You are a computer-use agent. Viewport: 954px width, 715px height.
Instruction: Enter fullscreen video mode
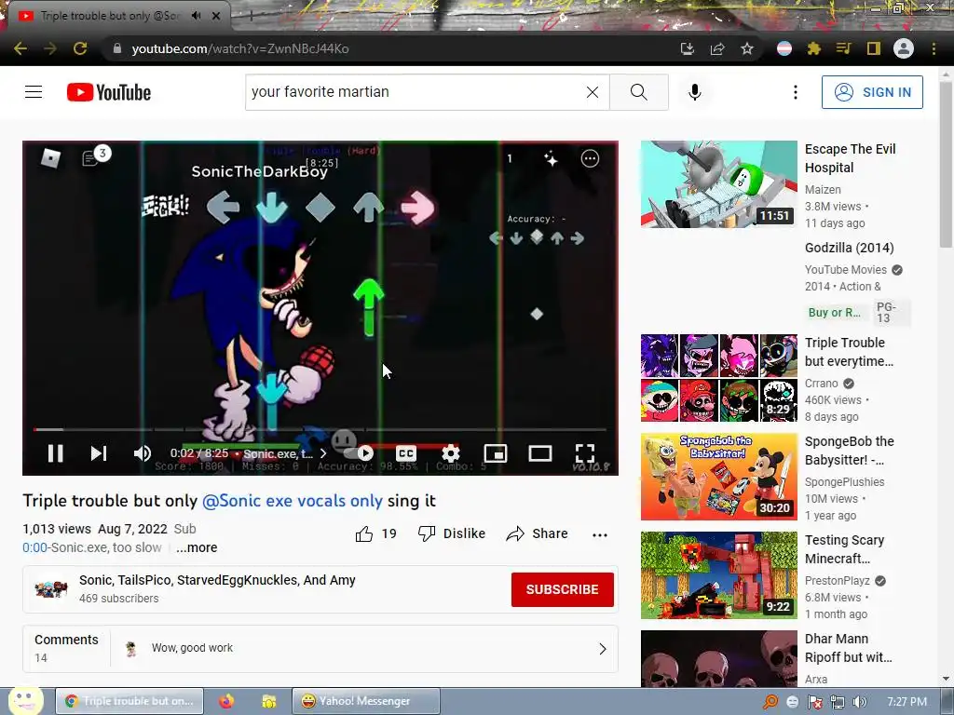(x=585, y=453)
